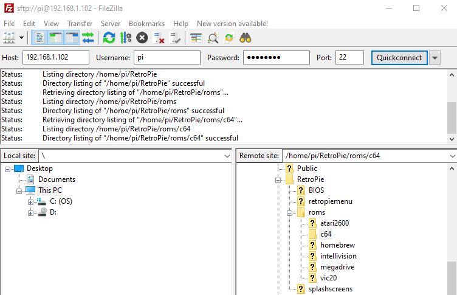The width and height of the screenshot is (457, 295).
Task: Toggle synchronized browsing
Action: (x=229, y=38)
